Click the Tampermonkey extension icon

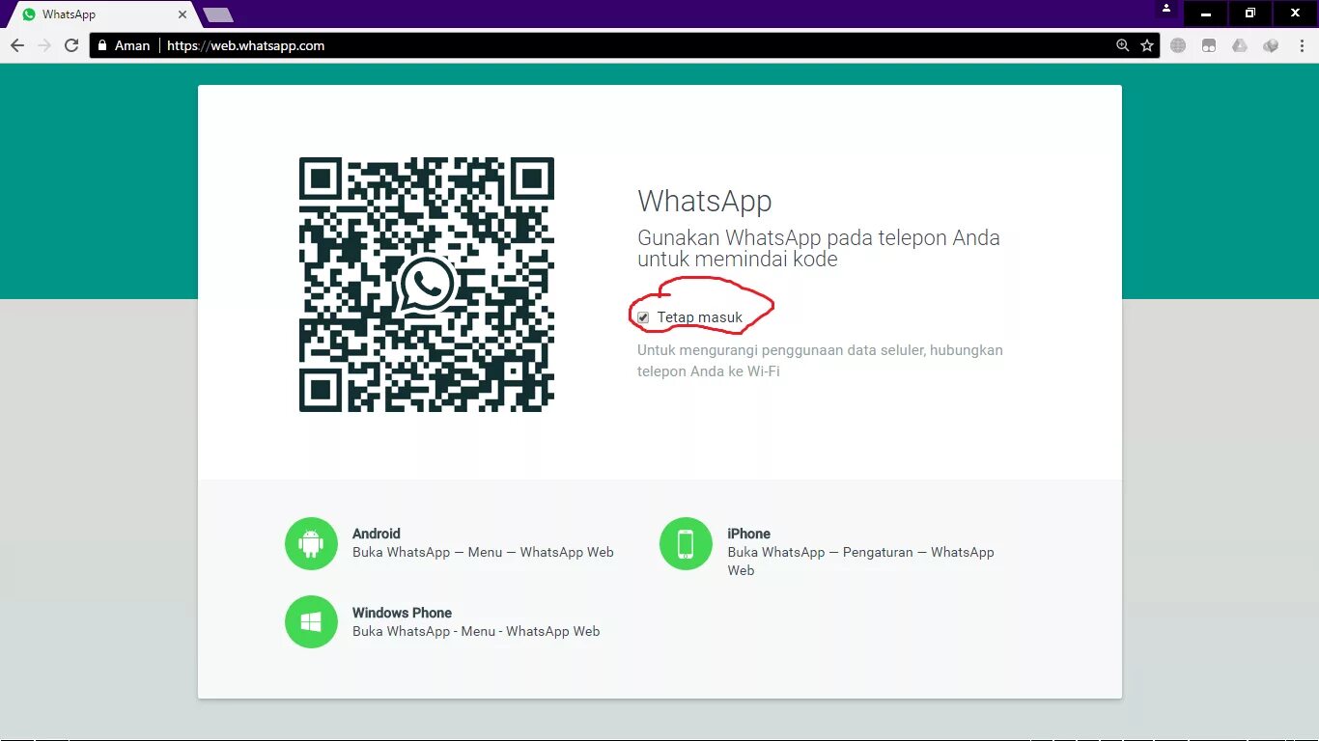point(1209,45)
